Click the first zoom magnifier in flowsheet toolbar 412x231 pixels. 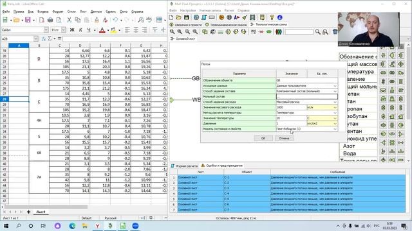(x=173, y=31)
